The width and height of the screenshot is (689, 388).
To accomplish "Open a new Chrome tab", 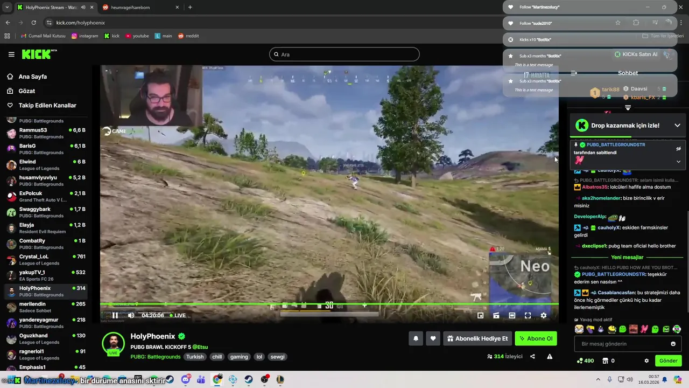I will tap(190, 8).
